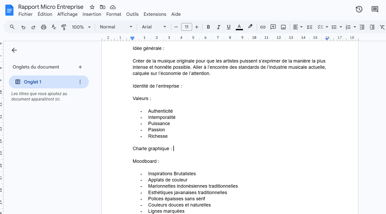Image resolution: width=386 pixels, height=214 pixels.
Task: Open the Arial font dropdown
Action: (x=154, y=27)
